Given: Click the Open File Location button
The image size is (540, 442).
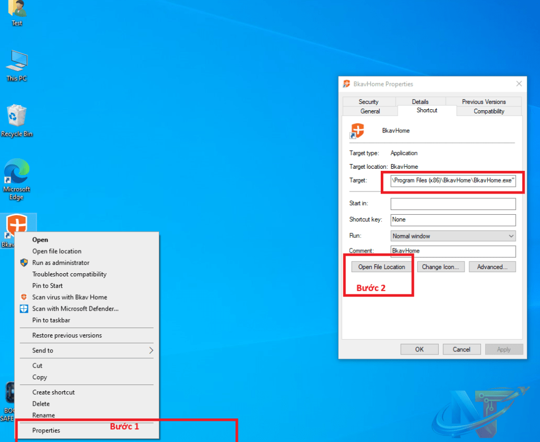Looking at the screenshot, I should tap(381, 267).
